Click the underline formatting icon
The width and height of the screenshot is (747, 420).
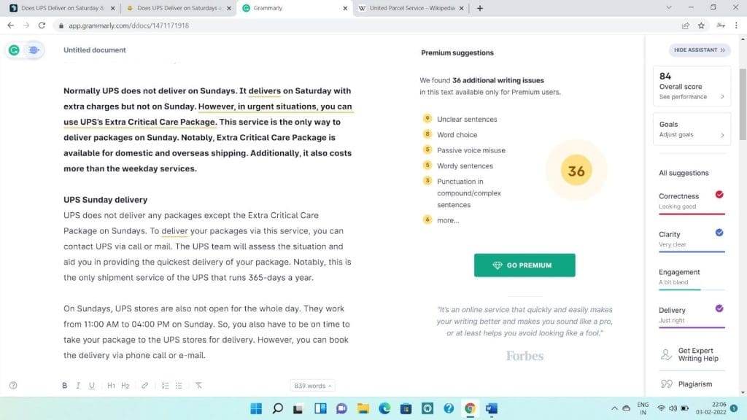pos(91,385)
